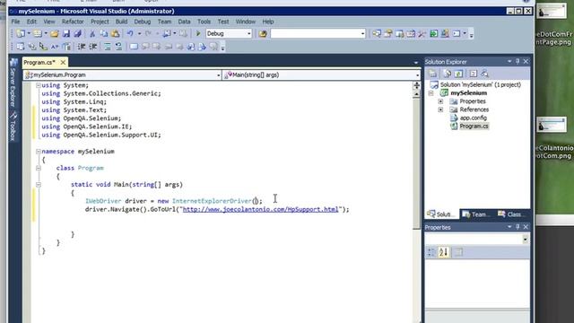The width and height of the screenshot is (574, 323).
Task: Collapse the using directives outlining block
Action: 38,85
